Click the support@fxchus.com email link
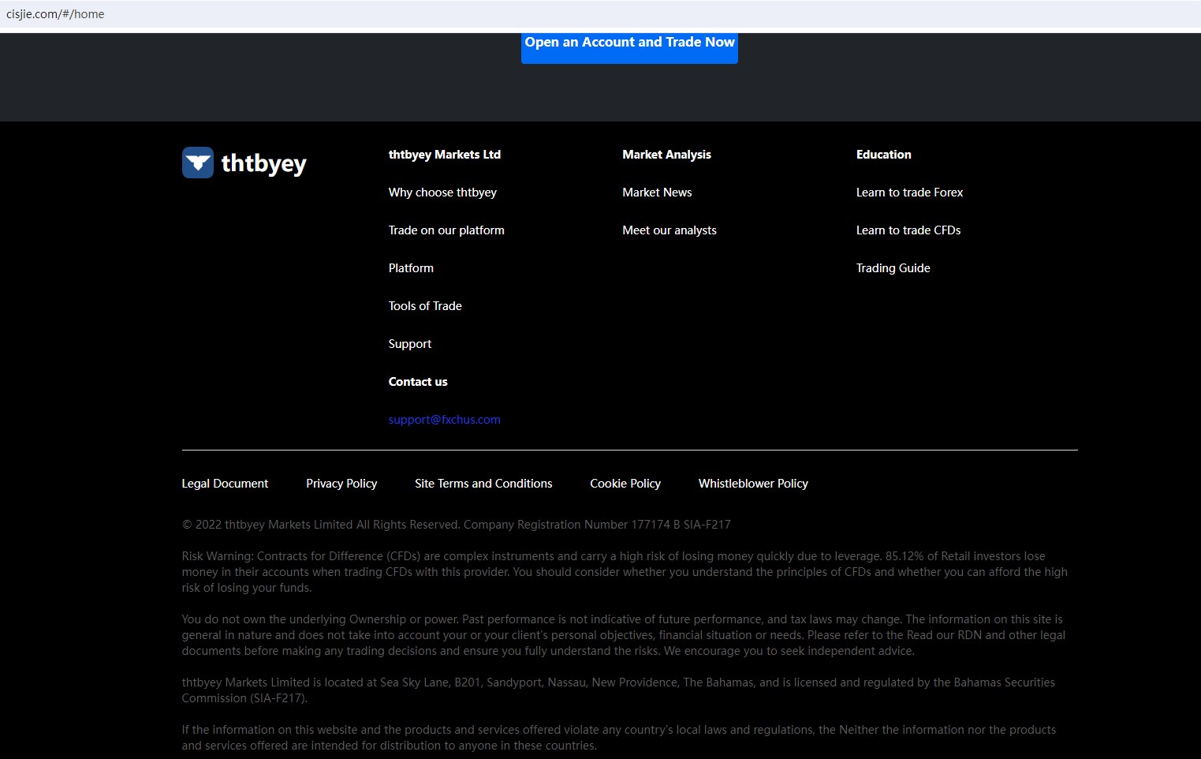This screenshot has width=1201, height=759. 444,420
